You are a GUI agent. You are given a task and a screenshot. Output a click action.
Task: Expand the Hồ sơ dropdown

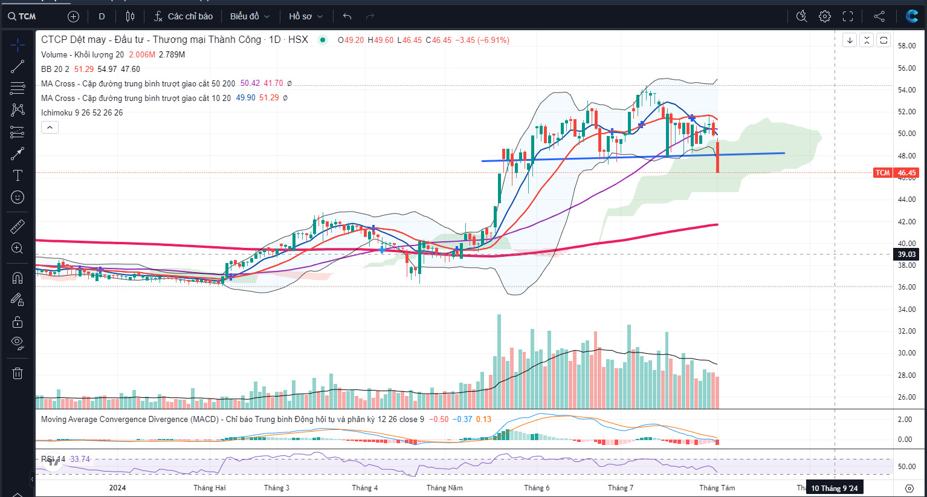(306, 16)
